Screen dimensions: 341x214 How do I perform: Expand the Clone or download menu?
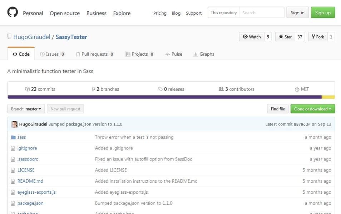coord(312,109)
